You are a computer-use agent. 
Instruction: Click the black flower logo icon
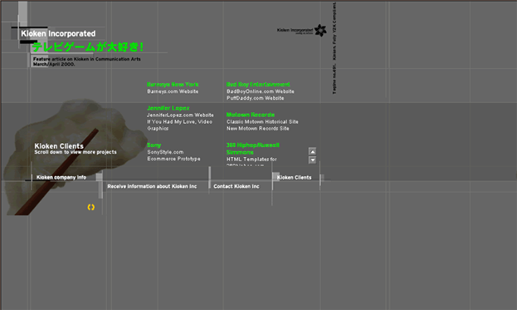[x=320, y=31]
